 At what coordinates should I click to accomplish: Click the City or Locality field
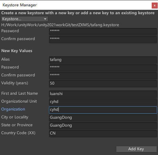103,118
